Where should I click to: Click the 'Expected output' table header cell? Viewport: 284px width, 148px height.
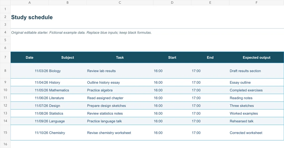256,57
